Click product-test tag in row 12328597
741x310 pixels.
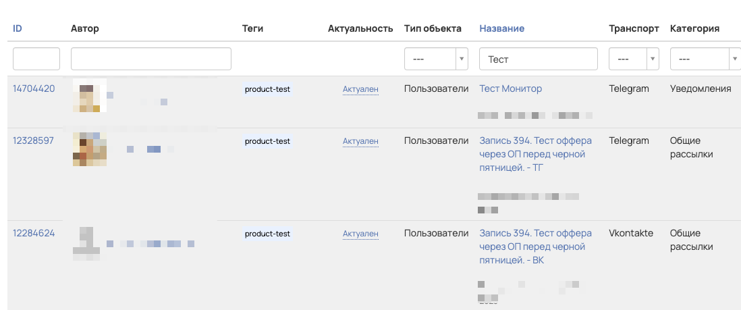(267, 141)
